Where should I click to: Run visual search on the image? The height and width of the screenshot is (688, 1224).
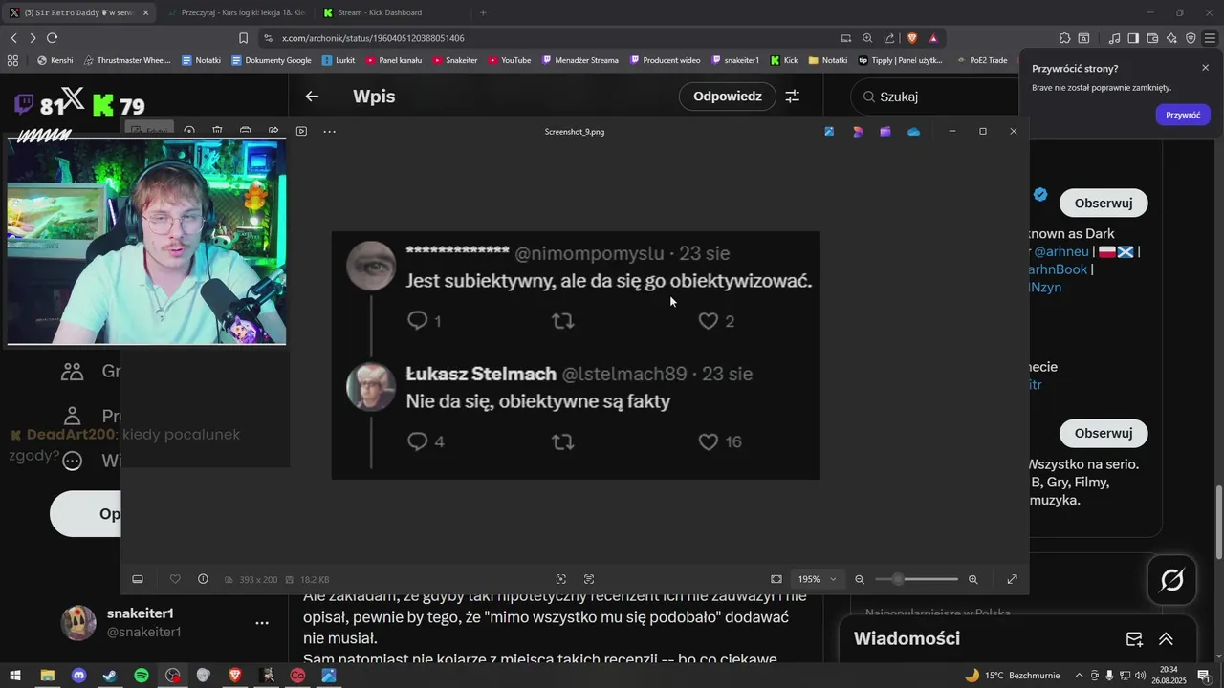click(x=561, y=579)
